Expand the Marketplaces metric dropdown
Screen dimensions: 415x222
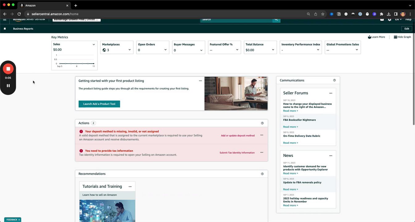point(130,50)
